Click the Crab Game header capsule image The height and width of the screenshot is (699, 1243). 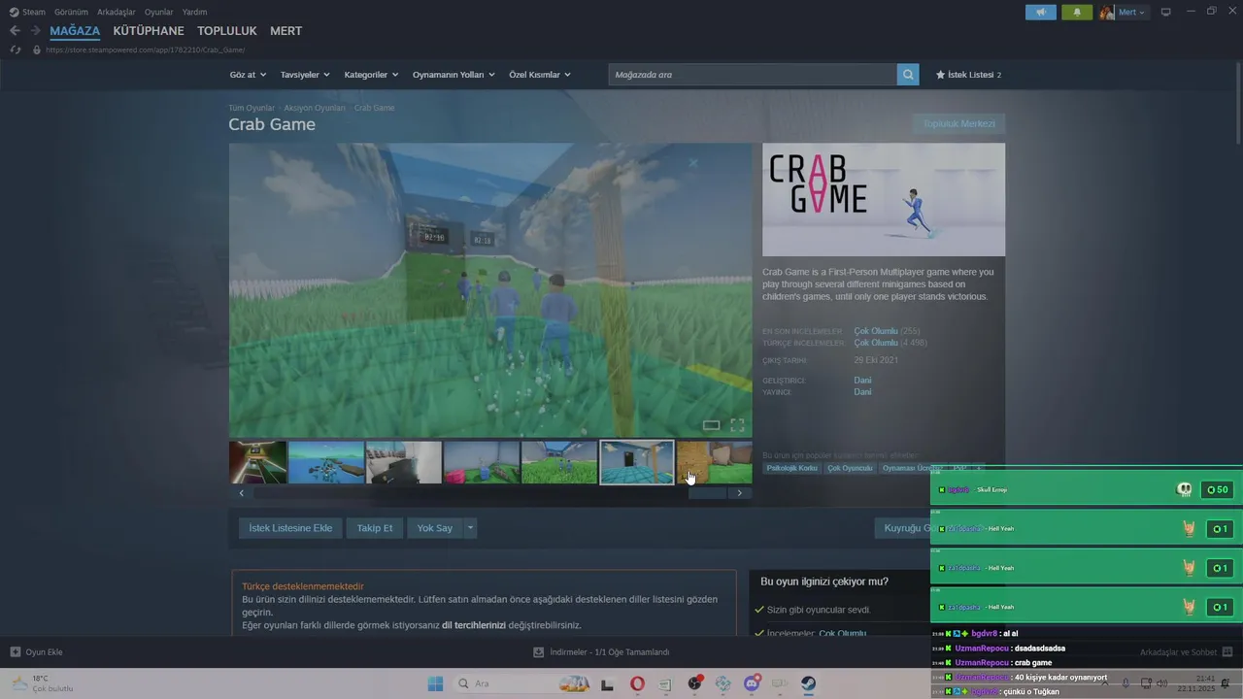click(x=884, y=200)
